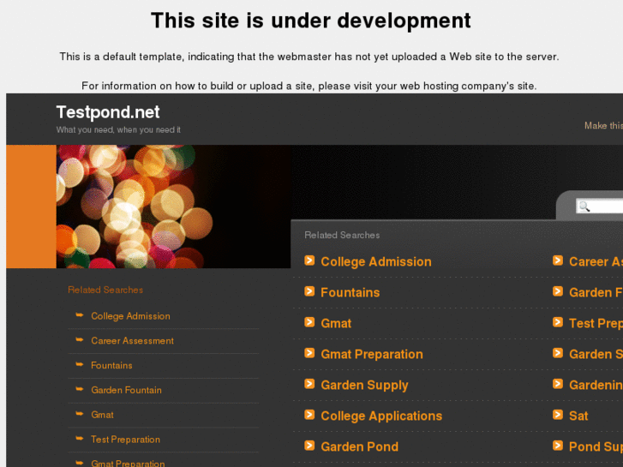Open the Gmat Preparation link in the center list
The image size is (623, 467).
pos(372,354)
